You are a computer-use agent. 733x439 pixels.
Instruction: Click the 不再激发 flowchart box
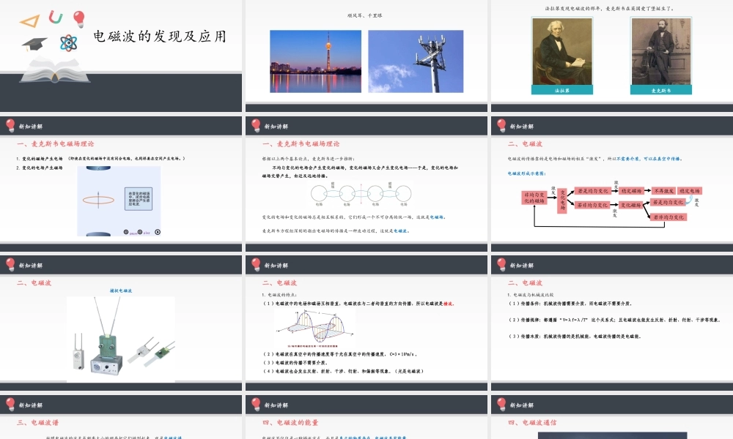click(x=663, y=191)
